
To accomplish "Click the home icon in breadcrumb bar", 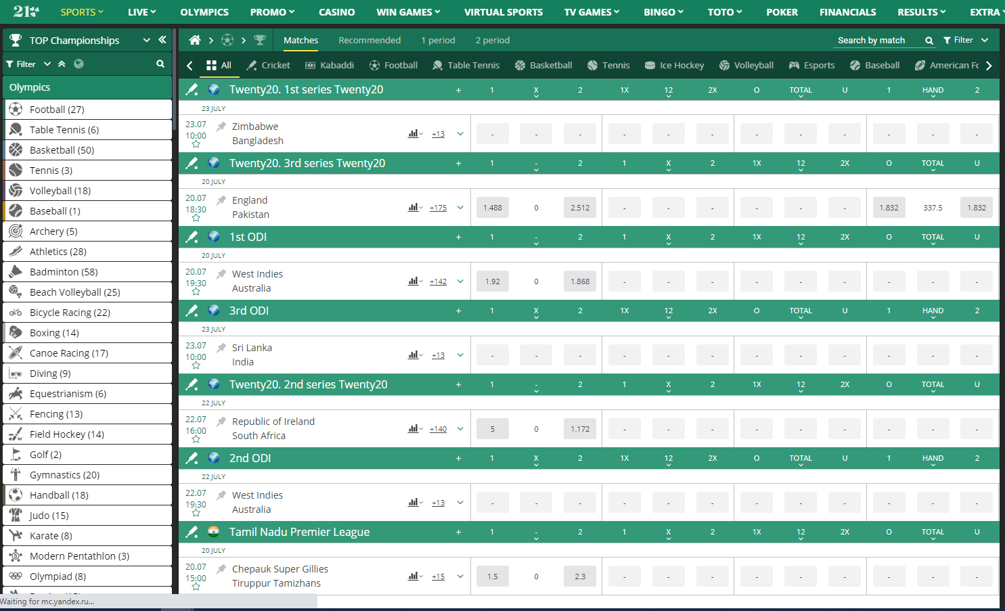I will click(x=195, y=40).
